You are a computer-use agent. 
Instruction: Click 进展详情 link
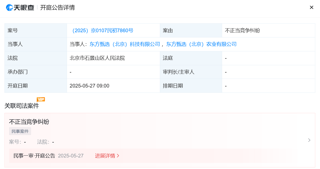(107, 156)
